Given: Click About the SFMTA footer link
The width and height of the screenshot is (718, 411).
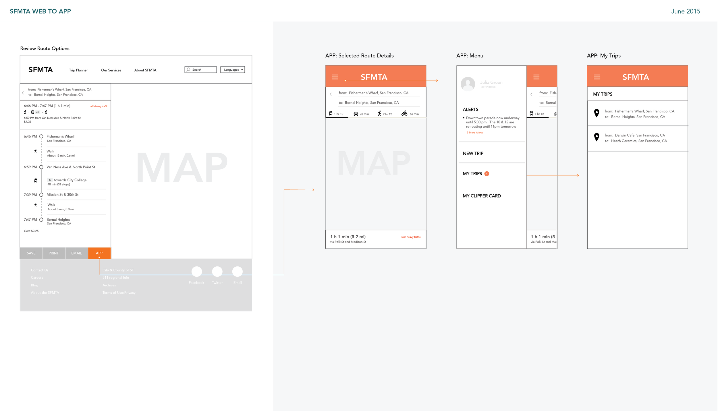Looking at the screenshot, I should (x=45, y=293).
